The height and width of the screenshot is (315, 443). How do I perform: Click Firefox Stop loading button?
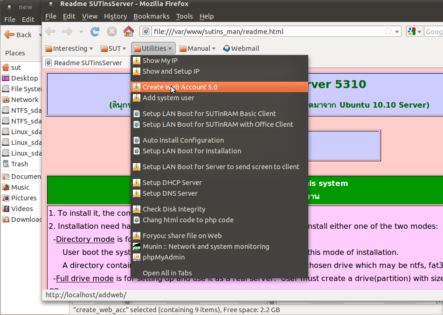click(x=111, y=31)
